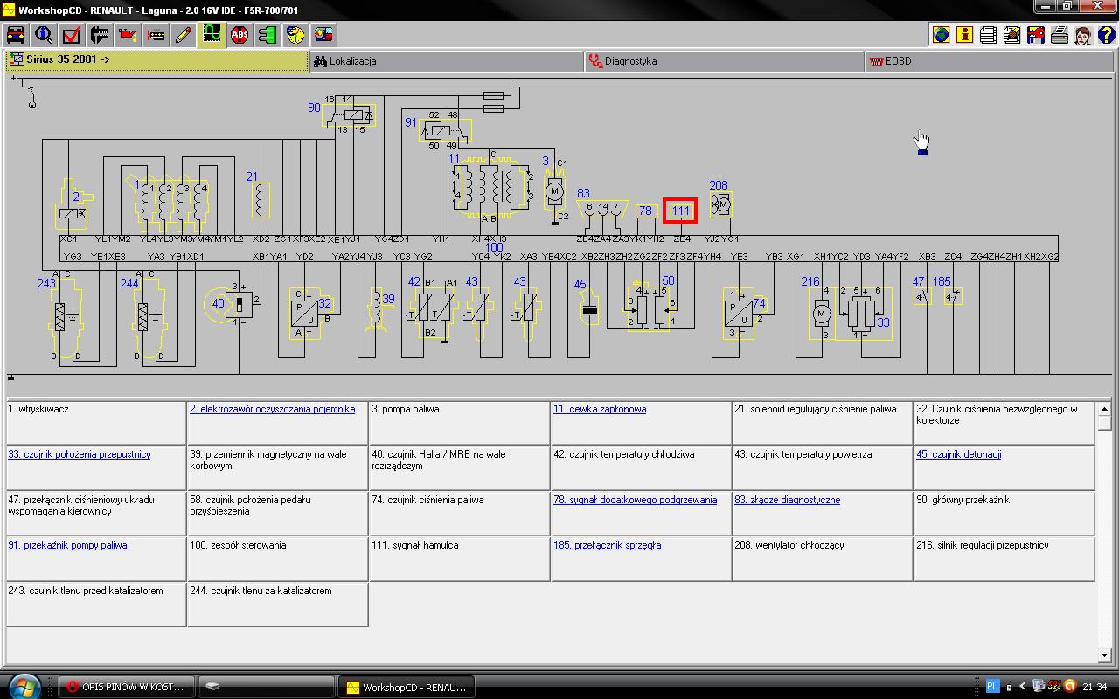Click cooling fan symbol 208 in diagram
The height and width of the screenshot is (699, 1119).
tap(720, 204)
